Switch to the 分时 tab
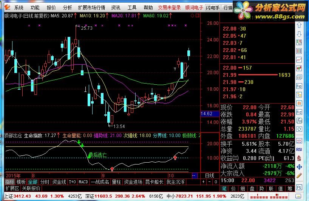This screenshot has width=309, height=201. 45,182
